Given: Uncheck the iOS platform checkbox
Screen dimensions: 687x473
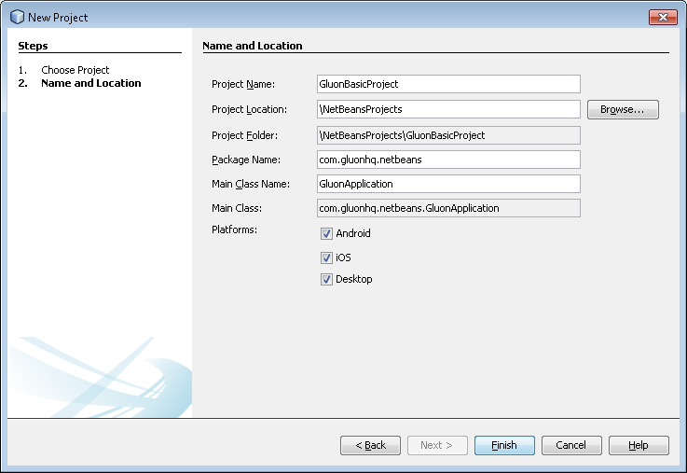Looking at the screenshot, I should coord(326,257).
